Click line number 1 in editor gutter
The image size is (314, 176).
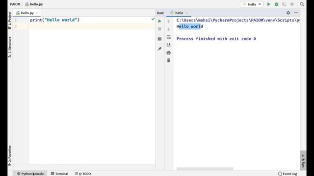tap(16, 20)
